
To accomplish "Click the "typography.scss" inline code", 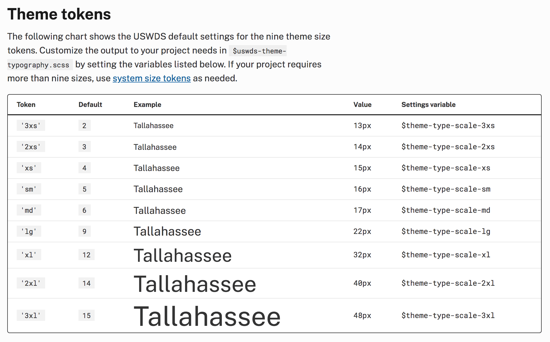I will point(38,65).
